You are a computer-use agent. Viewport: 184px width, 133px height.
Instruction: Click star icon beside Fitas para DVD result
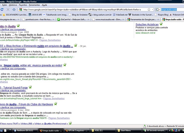coord(70,123)
